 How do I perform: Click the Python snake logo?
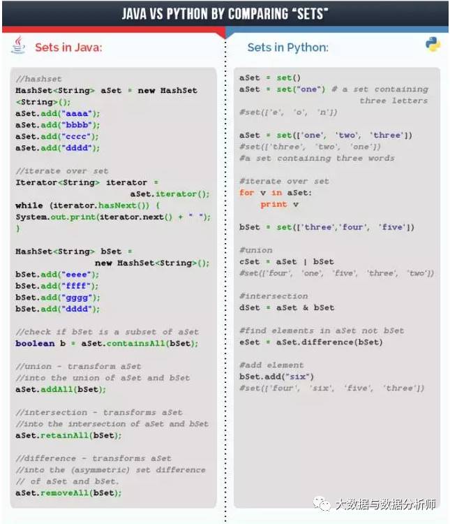(433, 44)
